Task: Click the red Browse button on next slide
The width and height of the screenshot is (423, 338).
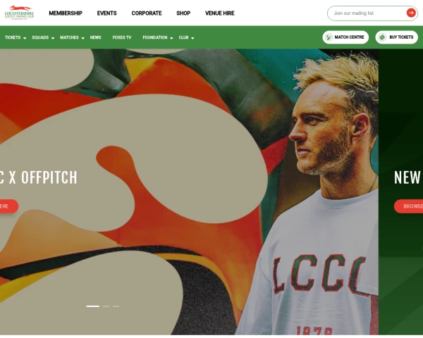Action: click(408, 206)
